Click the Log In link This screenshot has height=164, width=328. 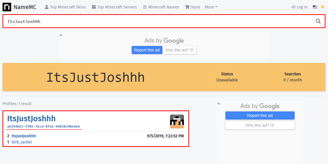point(299,7)
